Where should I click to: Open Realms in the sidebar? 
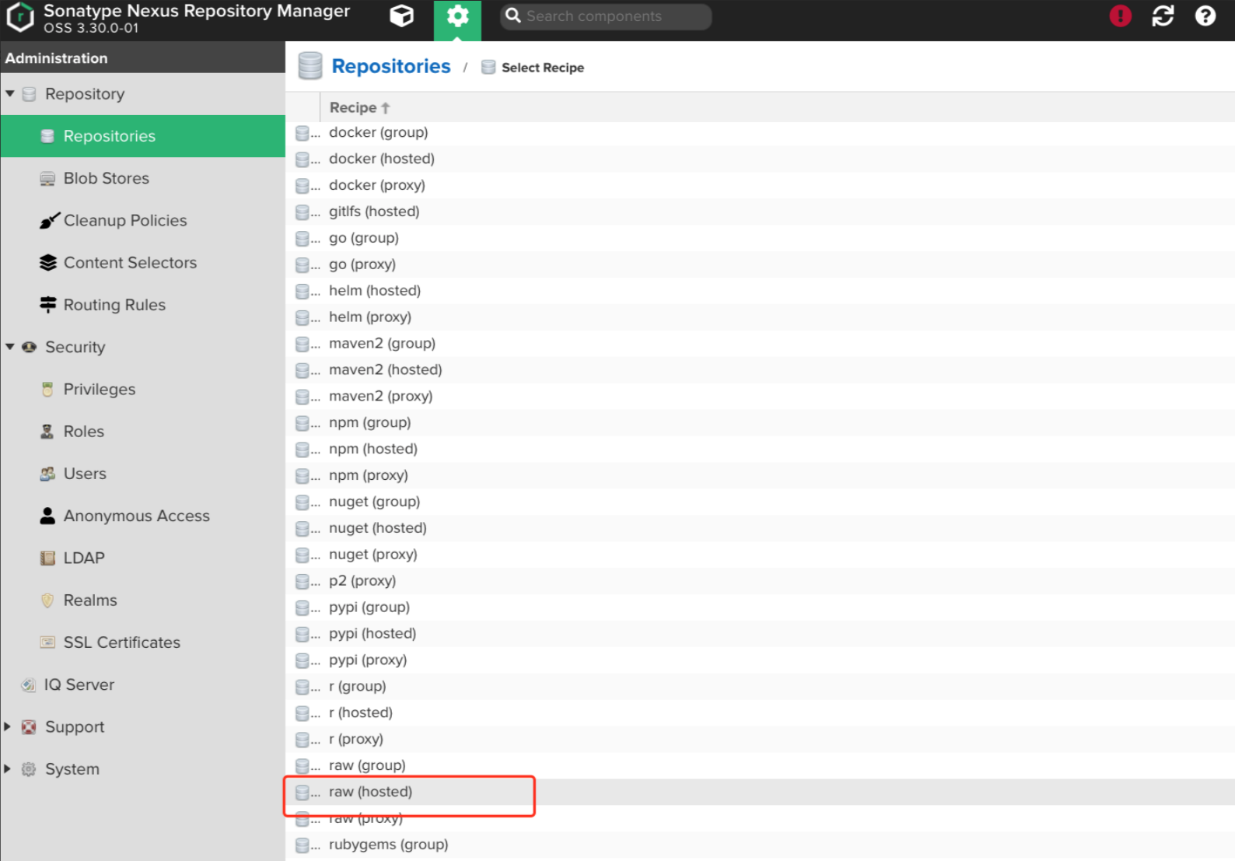pos(143,600)
